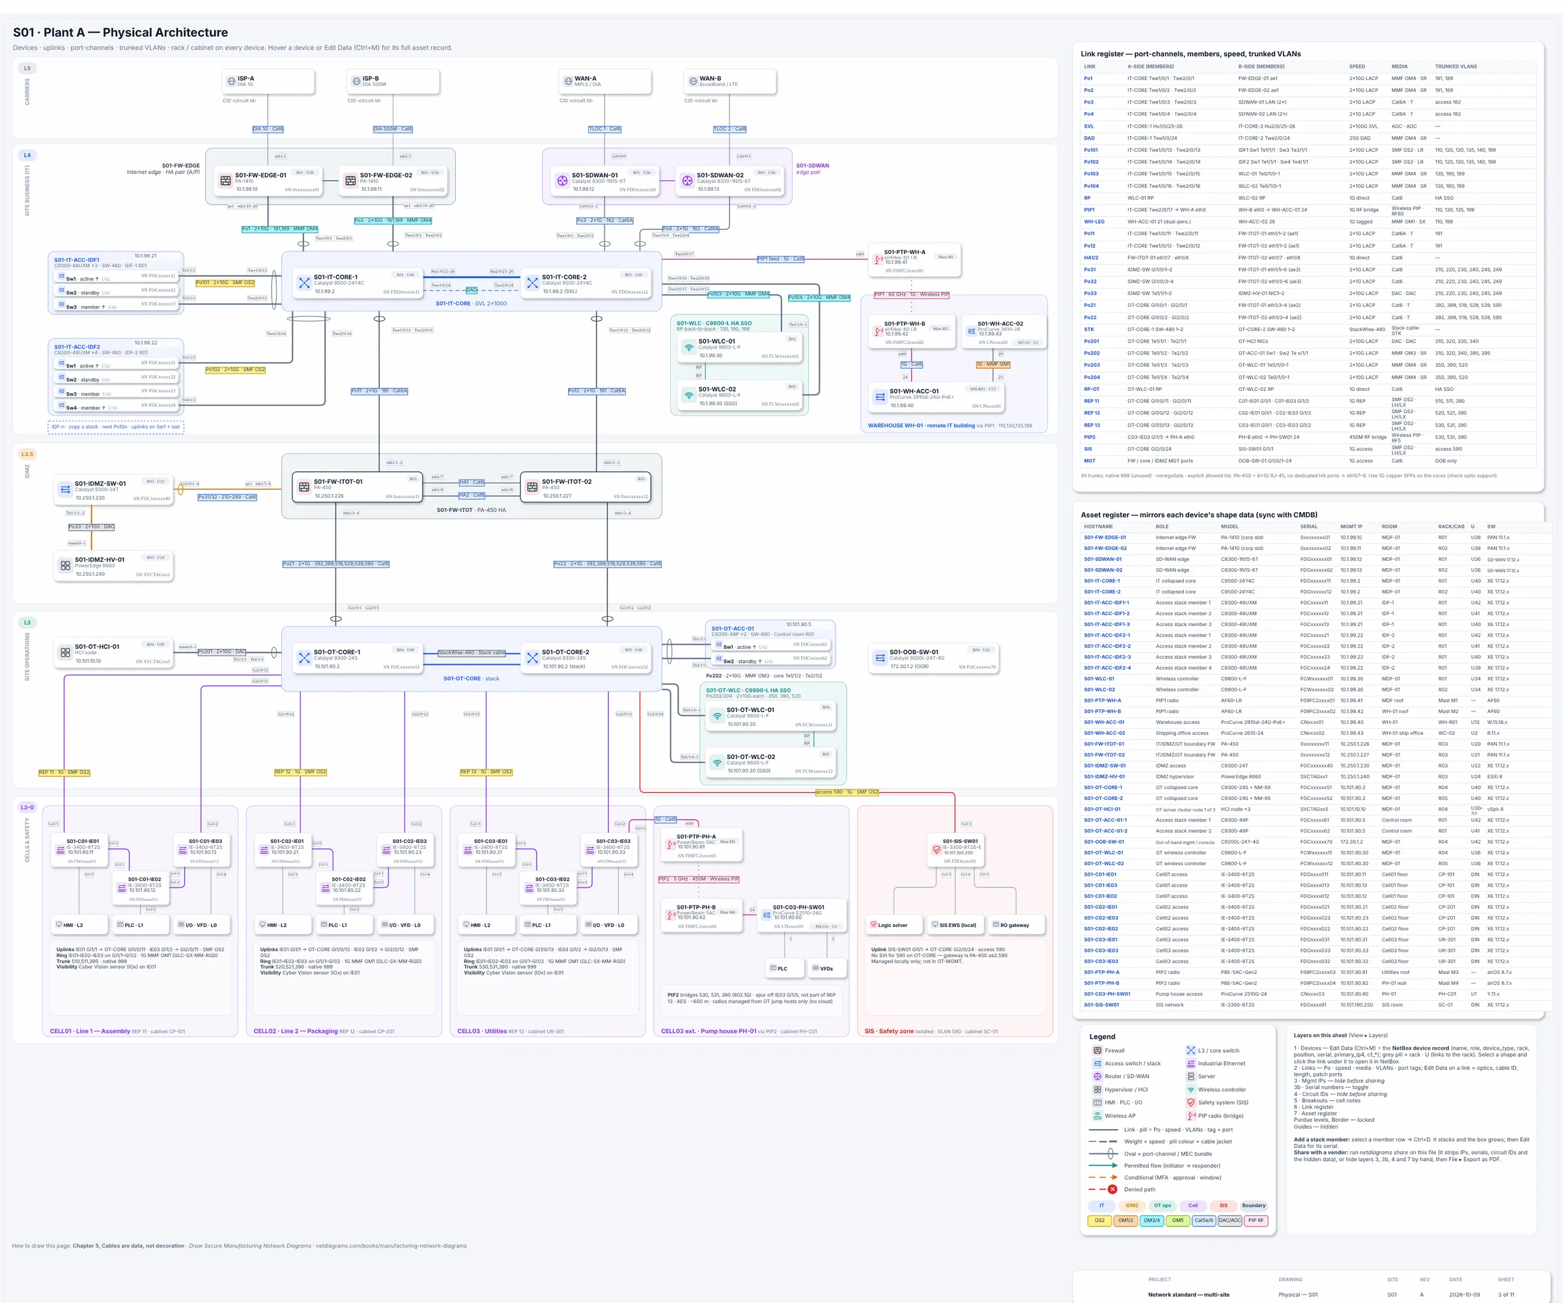This screenshot has height=1303, width=1563.
Task: Select the core switch icon on S01-IT-CORE-1
Action: click(x=303, y=283)
